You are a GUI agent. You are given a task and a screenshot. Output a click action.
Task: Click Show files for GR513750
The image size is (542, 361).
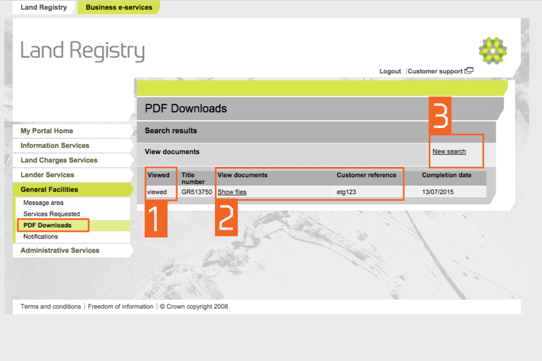pyautogui.click(x=232, y=192)
